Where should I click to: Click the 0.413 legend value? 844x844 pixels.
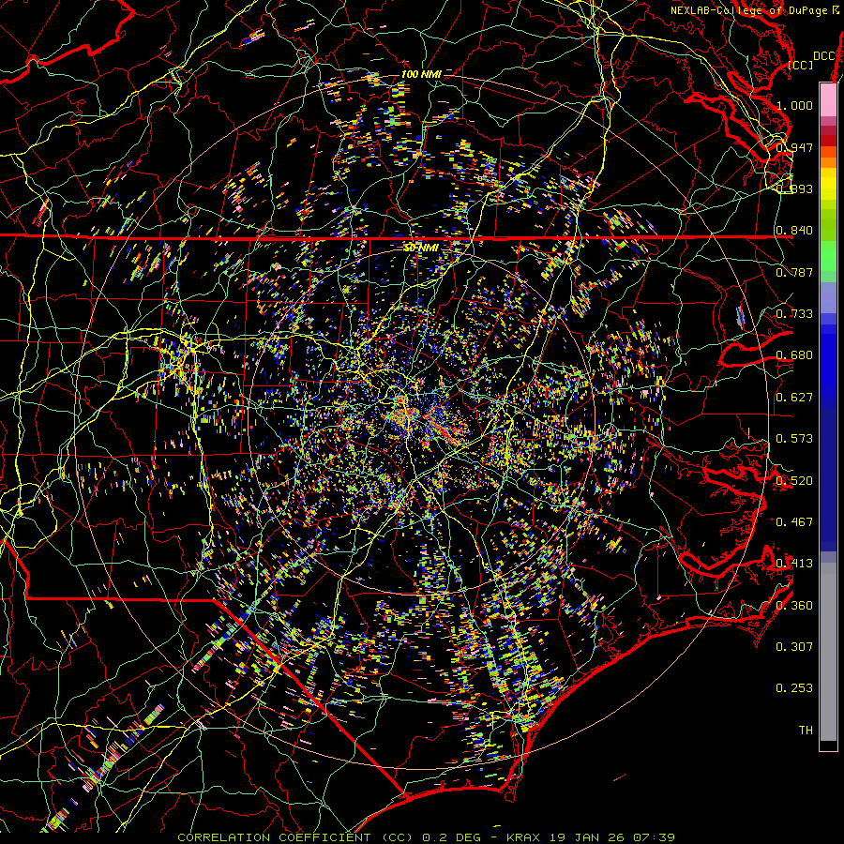[794, 564]
